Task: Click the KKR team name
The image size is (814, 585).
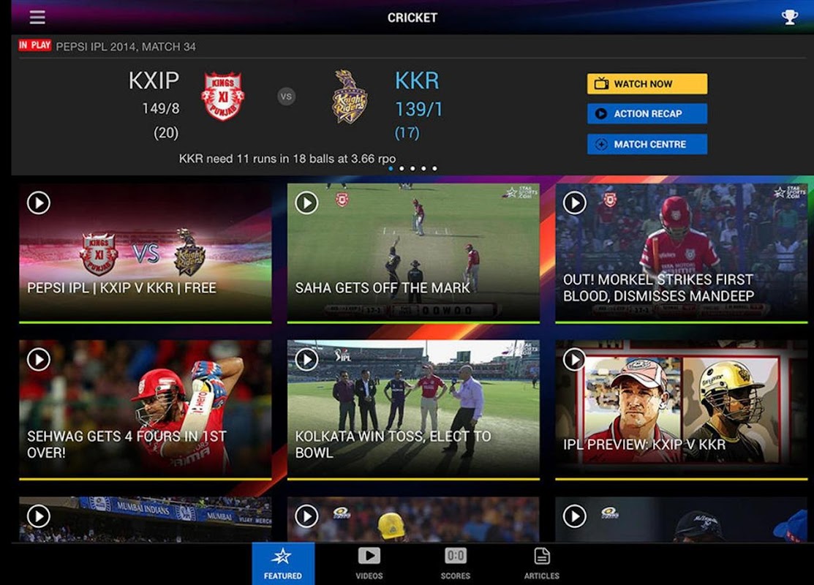Action: point(417,80)
